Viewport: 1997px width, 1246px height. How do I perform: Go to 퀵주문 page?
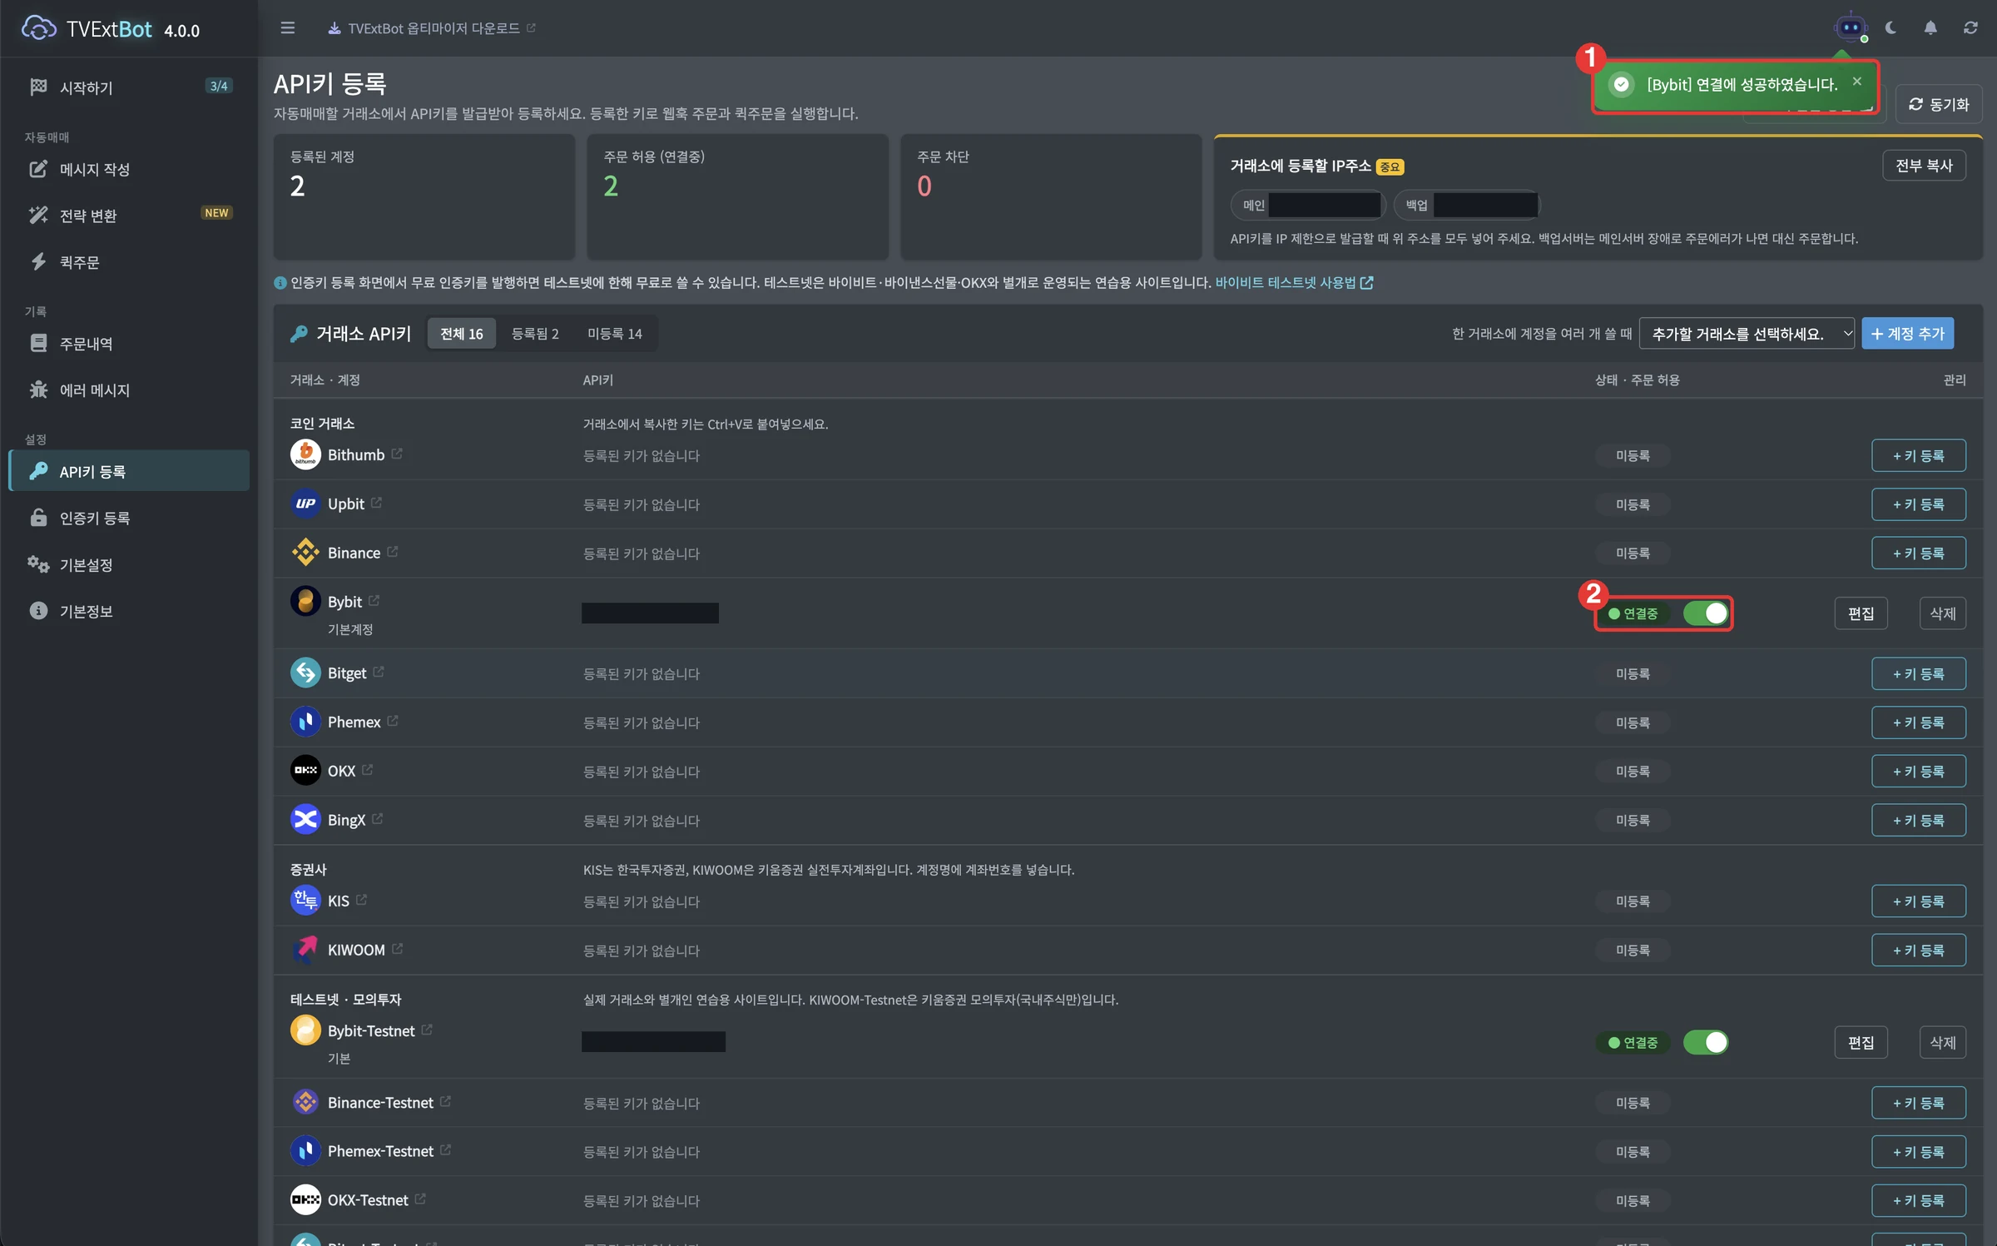click(129, 262)
